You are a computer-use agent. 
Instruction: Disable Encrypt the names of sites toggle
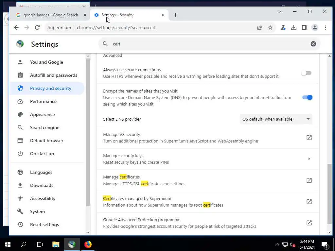click(307, 97)
